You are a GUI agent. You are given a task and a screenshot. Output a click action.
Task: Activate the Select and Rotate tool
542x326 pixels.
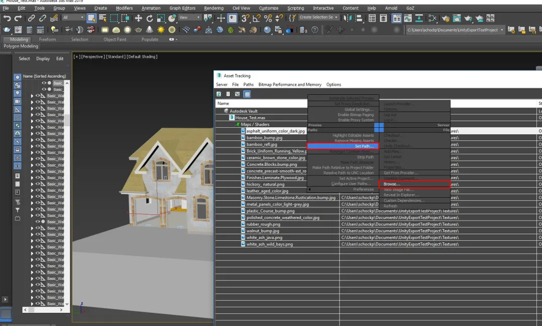pos(149,18)
